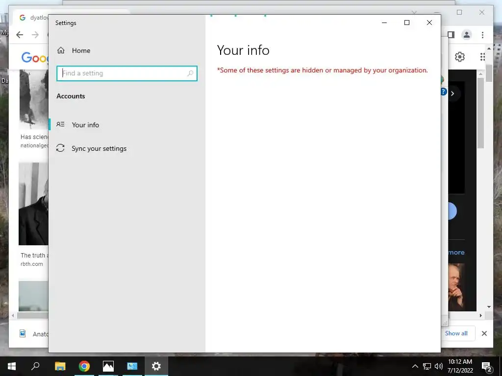Open Google apps grid

tap(482, 57)
